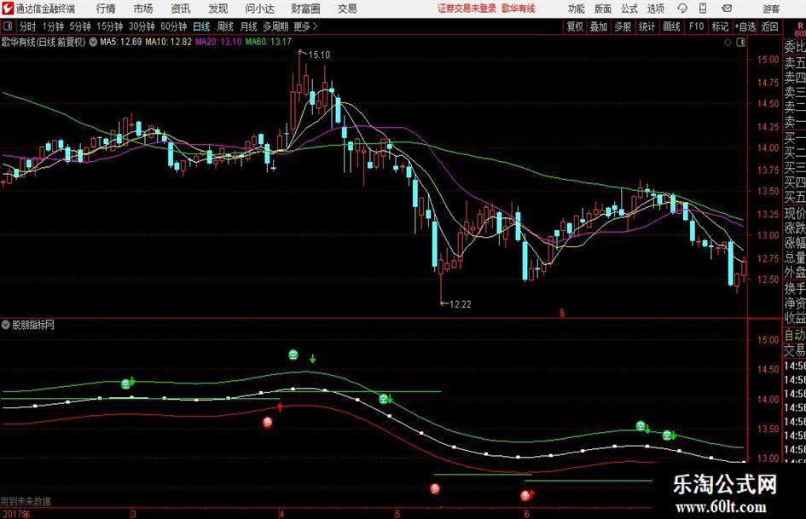Click the 歌华有线 title in top bar
This screenshot has height=519, width=806.
[519, 9]
